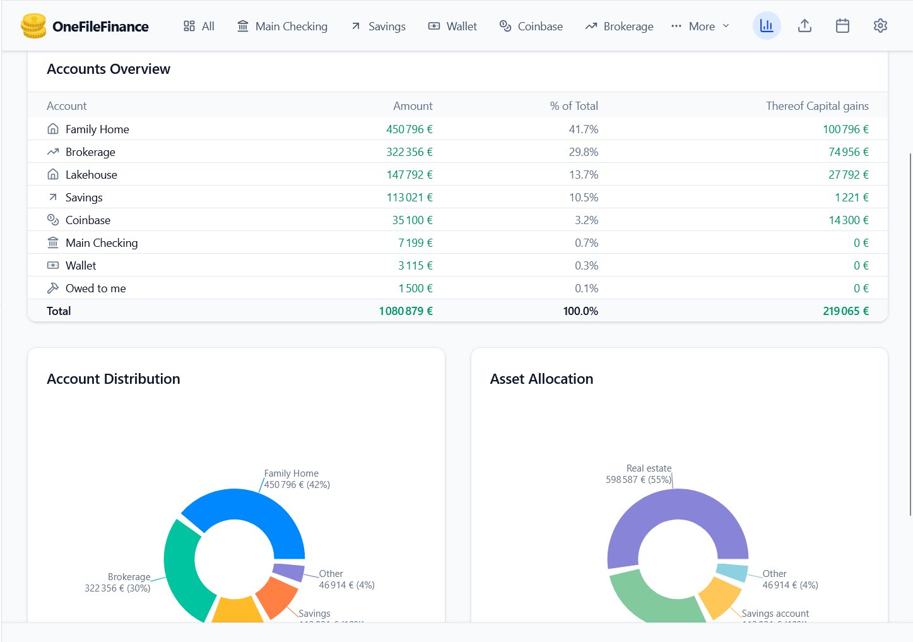
Task: Click the bank icon beside Main Checking
Action: coord(53,242)
